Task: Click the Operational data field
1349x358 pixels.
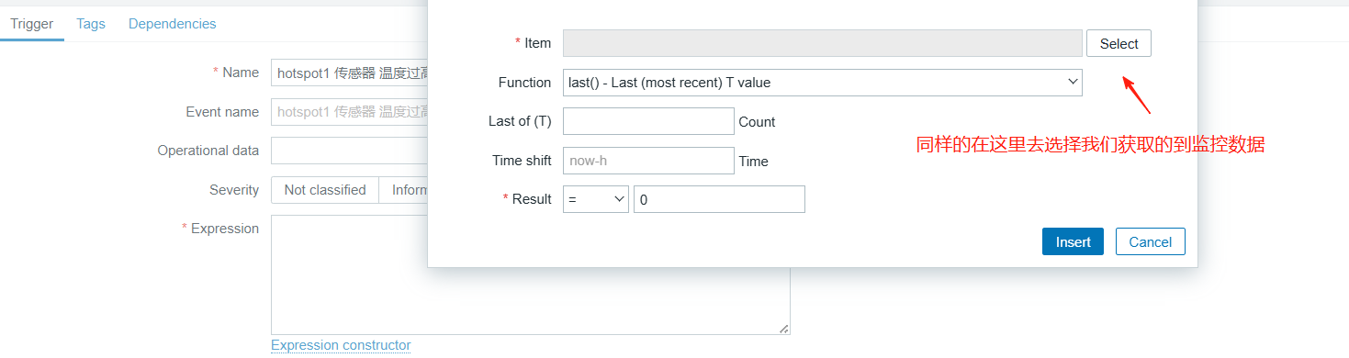Action: (349, 151)
